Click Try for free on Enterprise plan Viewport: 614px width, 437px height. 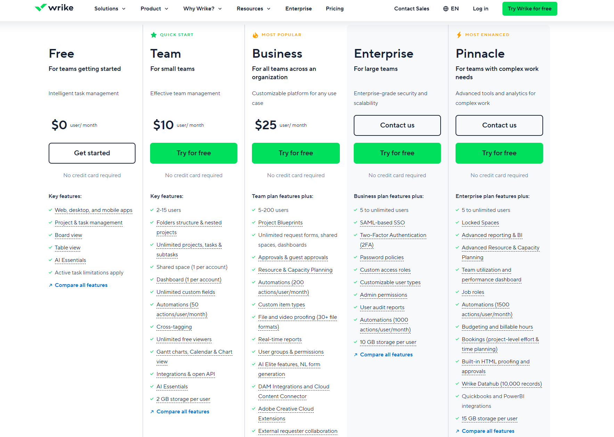click(397, 153)
